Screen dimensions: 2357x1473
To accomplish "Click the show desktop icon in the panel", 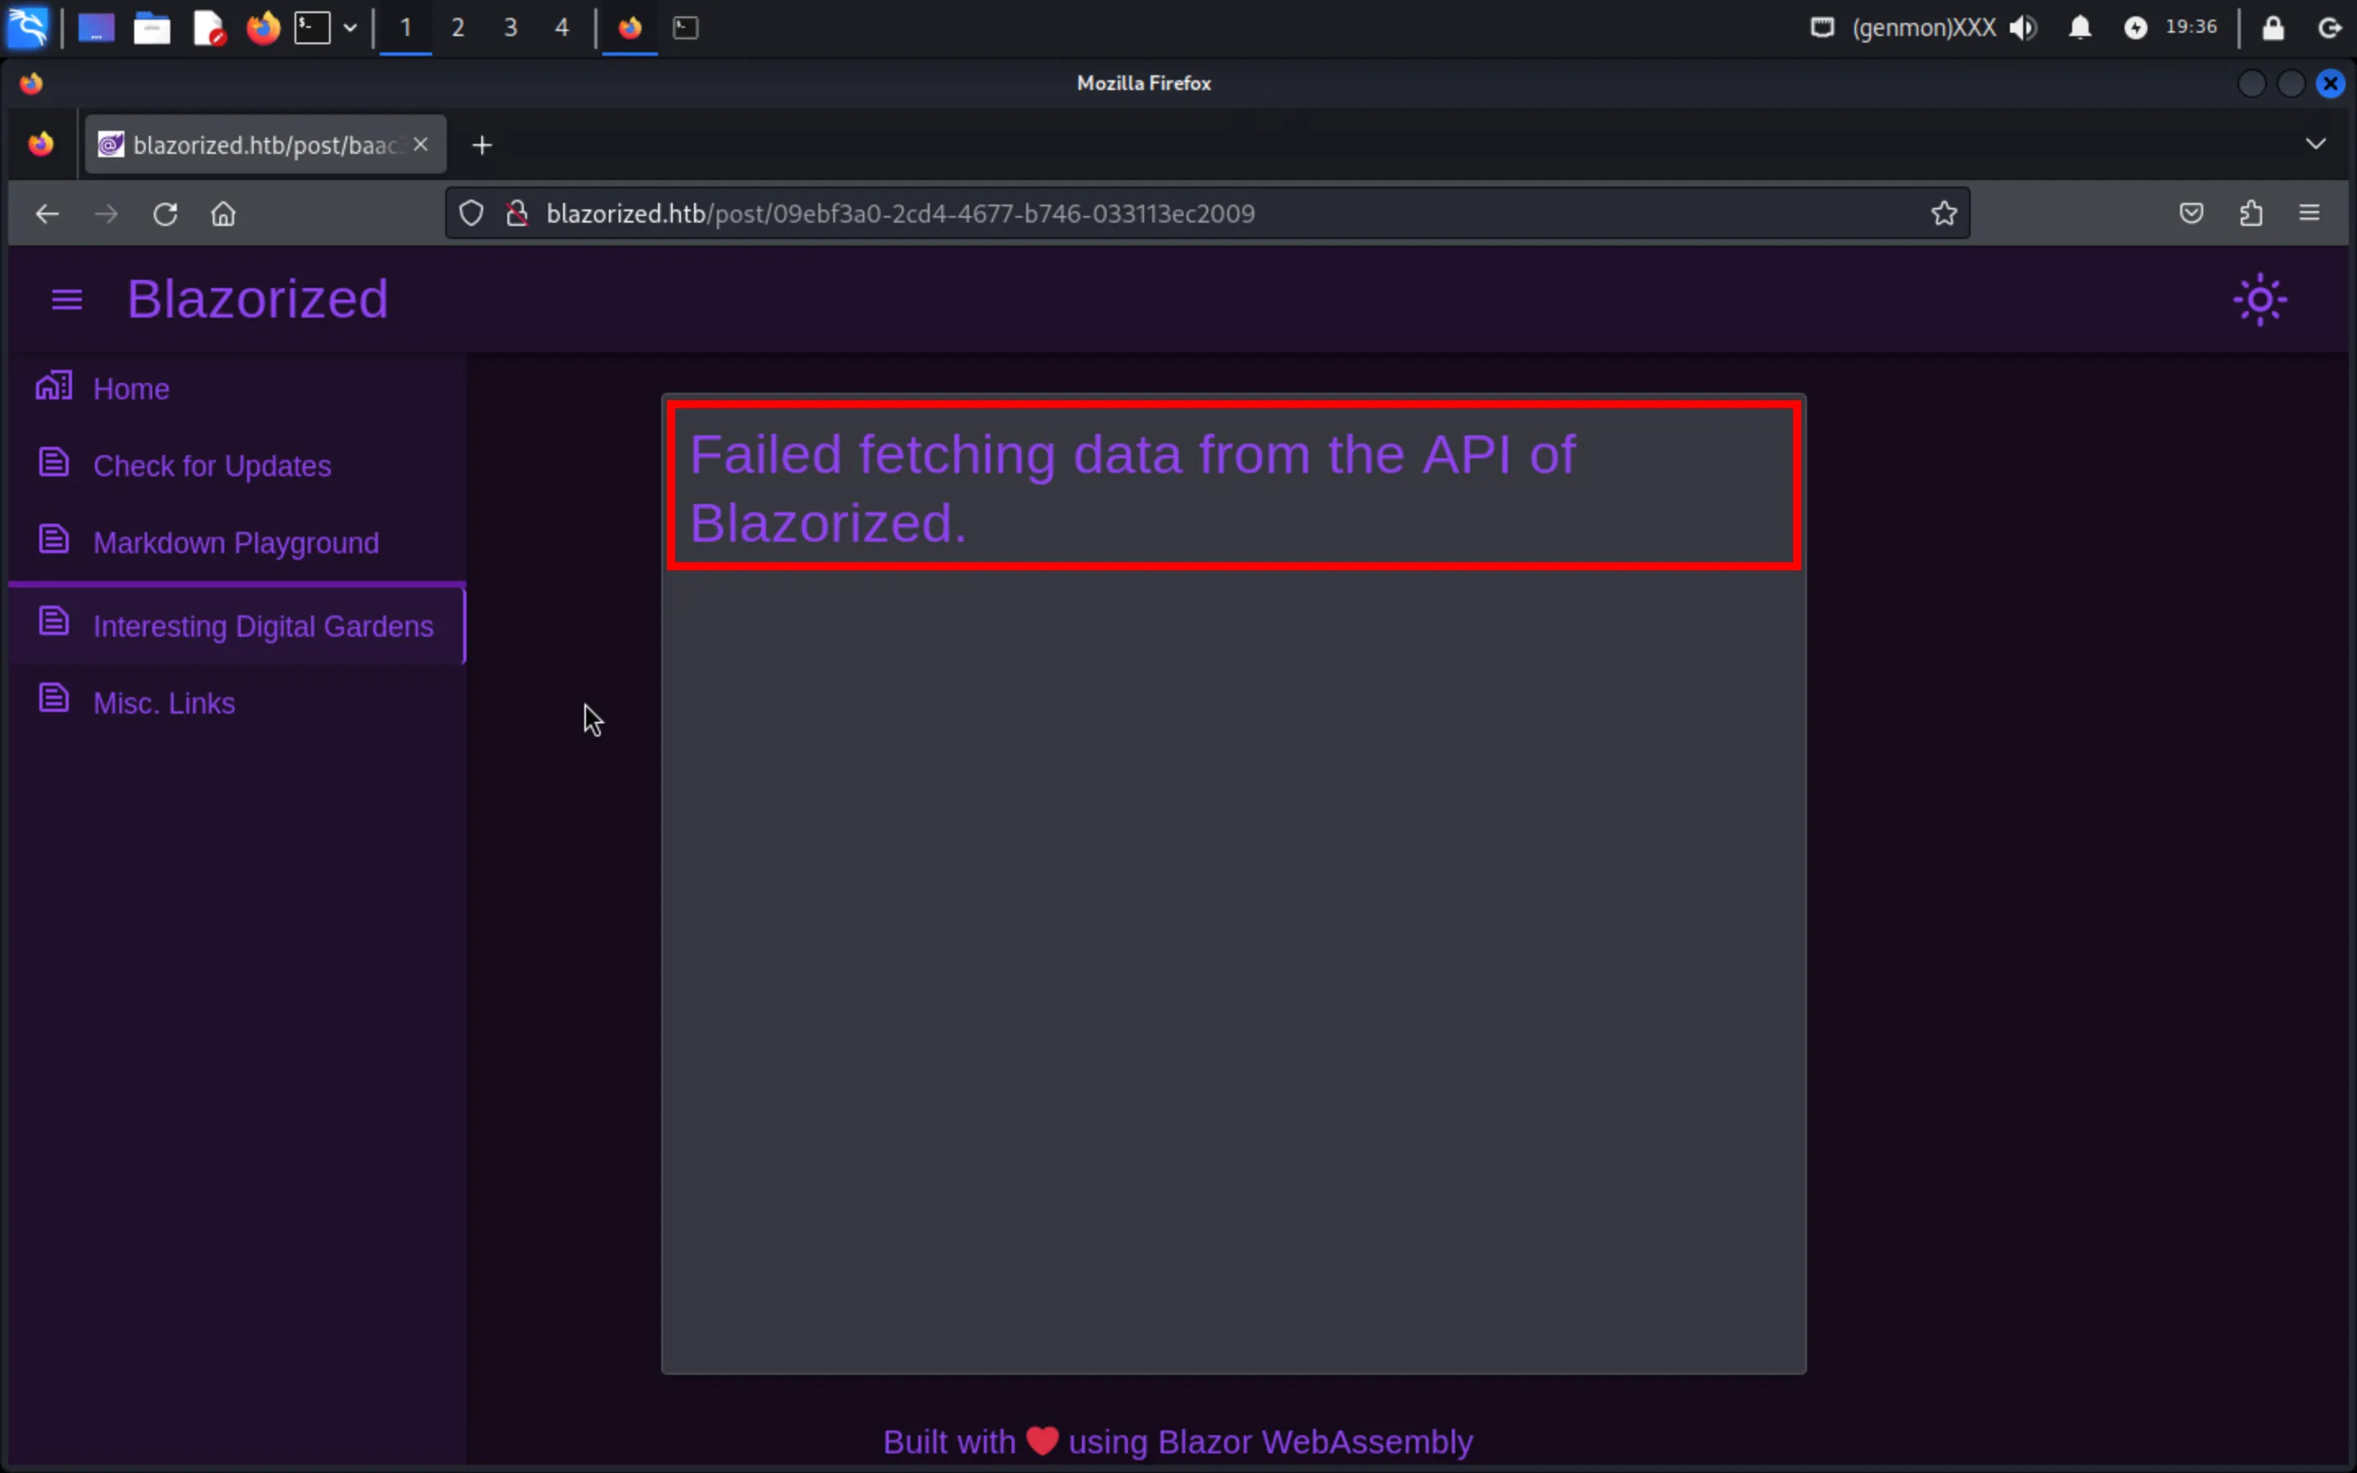I will tap(97, 29).
